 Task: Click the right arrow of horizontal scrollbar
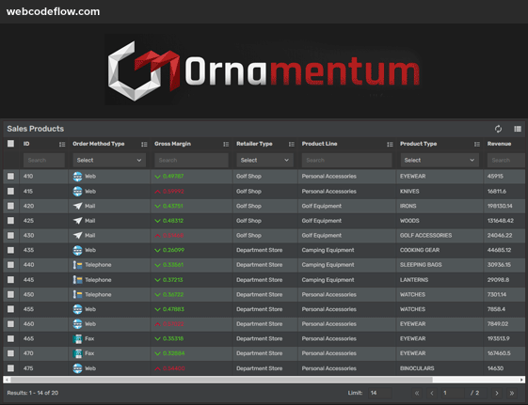pyautogui.click(x=521, y=380)
